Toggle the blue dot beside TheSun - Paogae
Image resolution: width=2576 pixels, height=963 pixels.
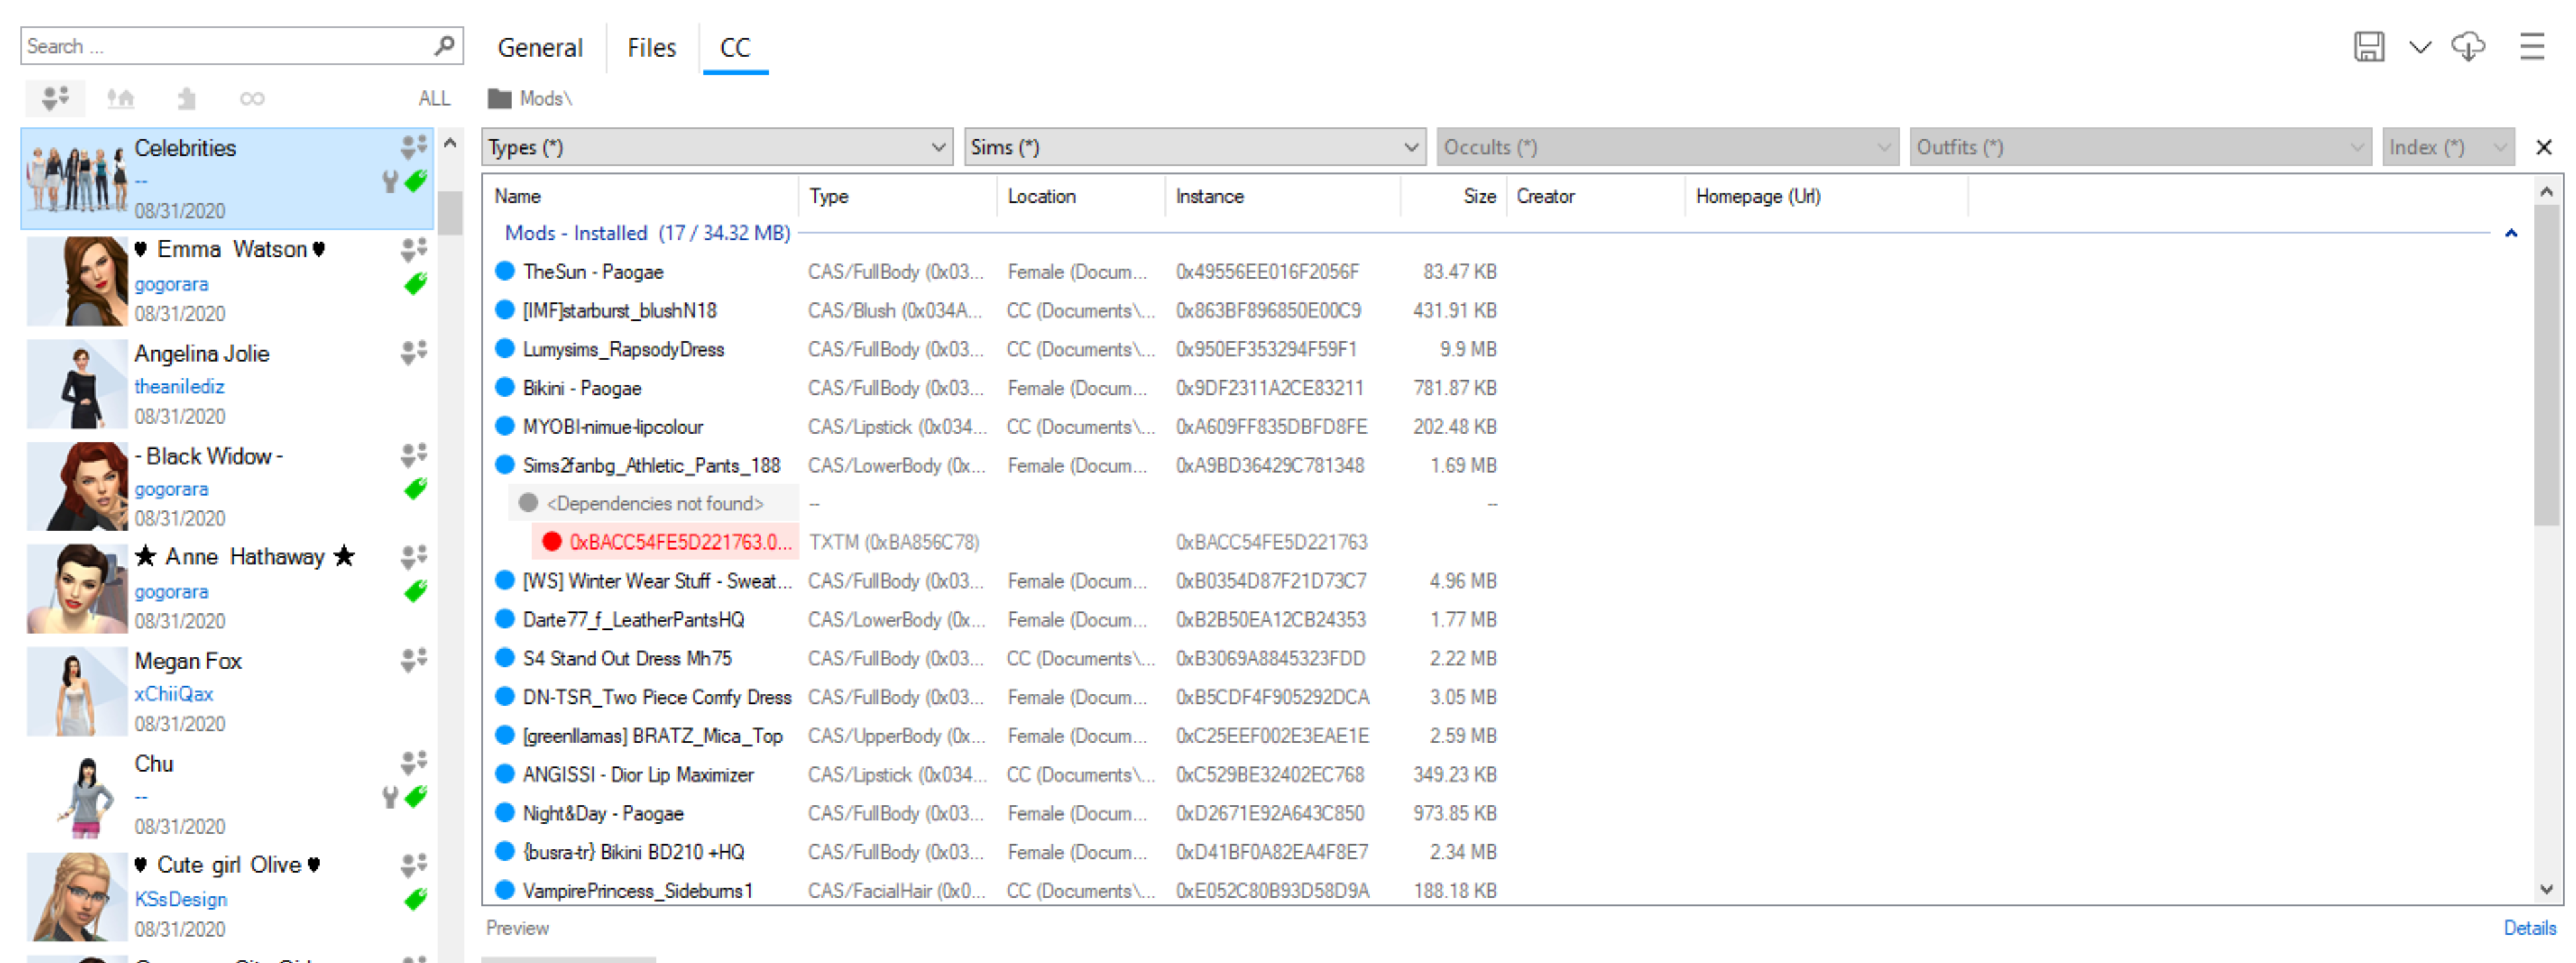coord(505,271)
